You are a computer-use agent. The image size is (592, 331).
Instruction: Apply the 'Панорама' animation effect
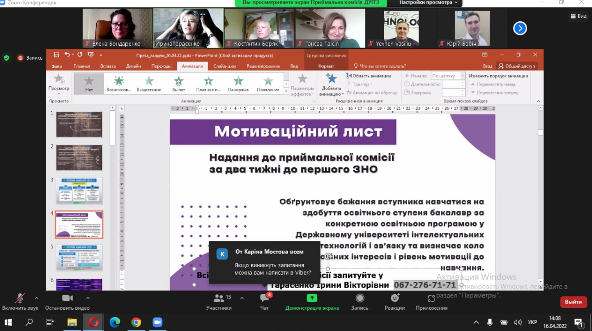click(x=238, y=84)
